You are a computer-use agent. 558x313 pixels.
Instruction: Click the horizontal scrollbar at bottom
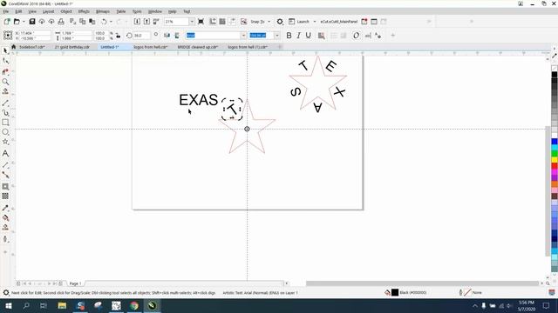click(x=422, y=283)
